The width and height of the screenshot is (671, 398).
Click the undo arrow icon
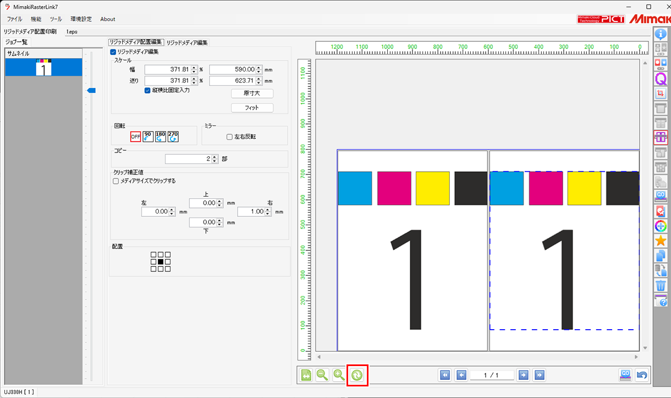pyautogui.click(x=641, y=375)
